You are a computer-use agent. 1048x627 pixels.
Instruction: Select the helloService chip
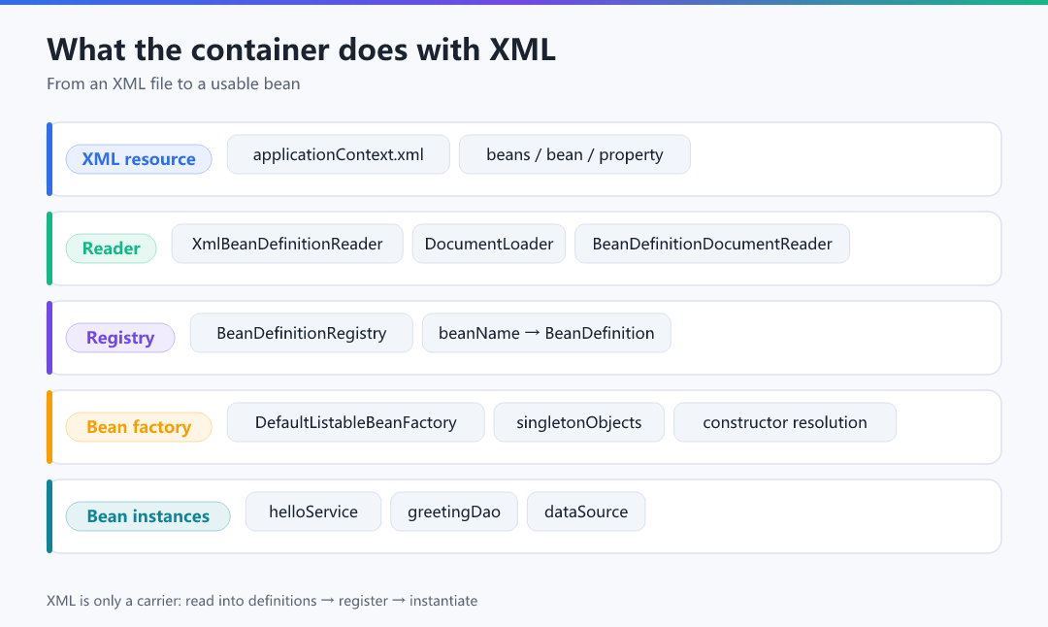pyautogui.click(x=313, y=512)
